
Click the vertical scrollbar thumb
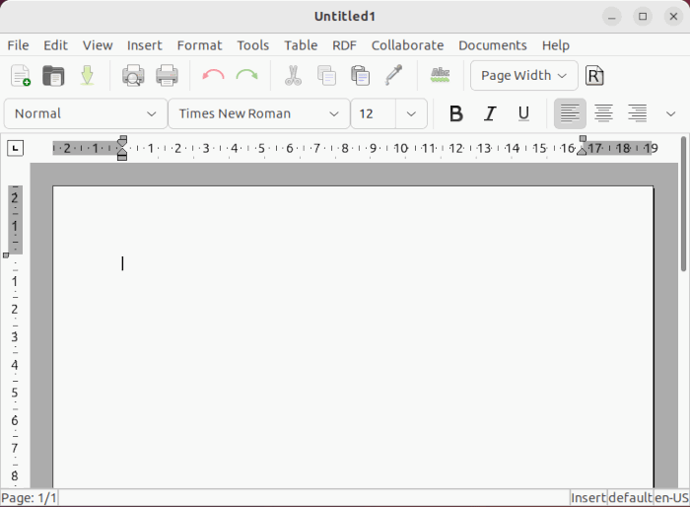pyautogui.click(x=683, y=204)
